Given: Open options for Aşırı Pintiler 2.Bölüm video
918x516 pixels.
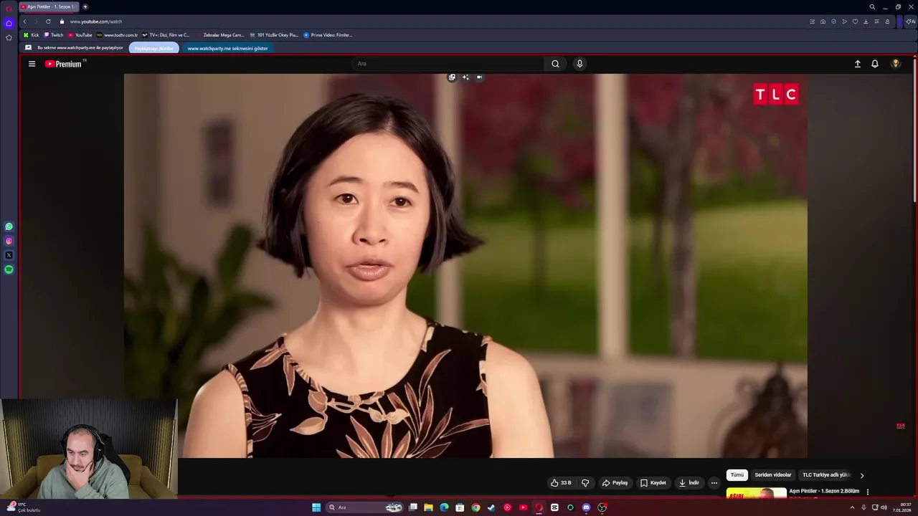Looking at the screenshot, I should [x=868, y=492].
